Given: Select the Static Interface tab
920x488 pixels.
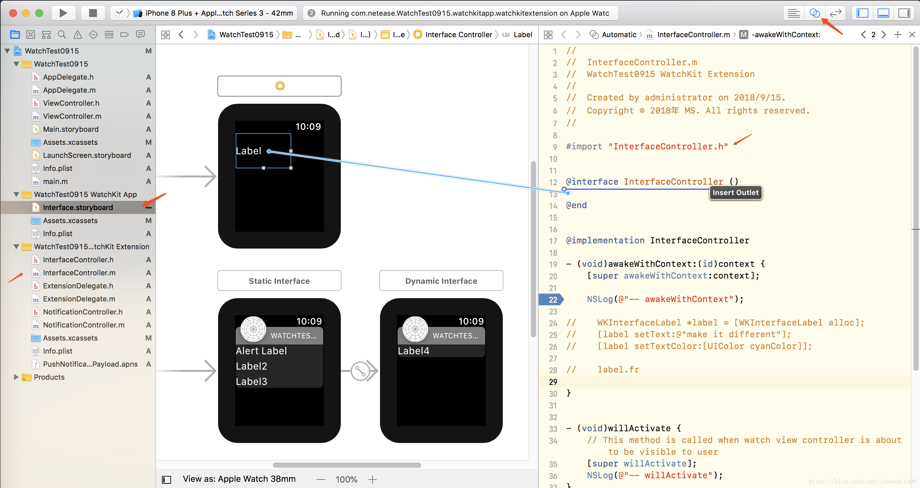Looking at the screenshot, I should pyautogui.click(x=279, y=281).
